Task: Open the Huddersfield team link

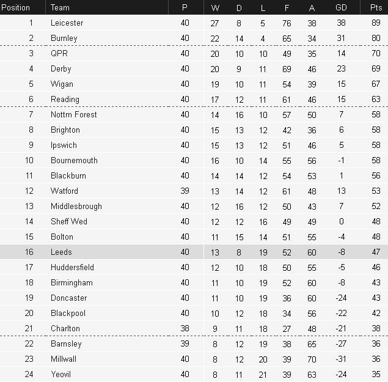Action: pyautogui.click(x=72, y=268)
